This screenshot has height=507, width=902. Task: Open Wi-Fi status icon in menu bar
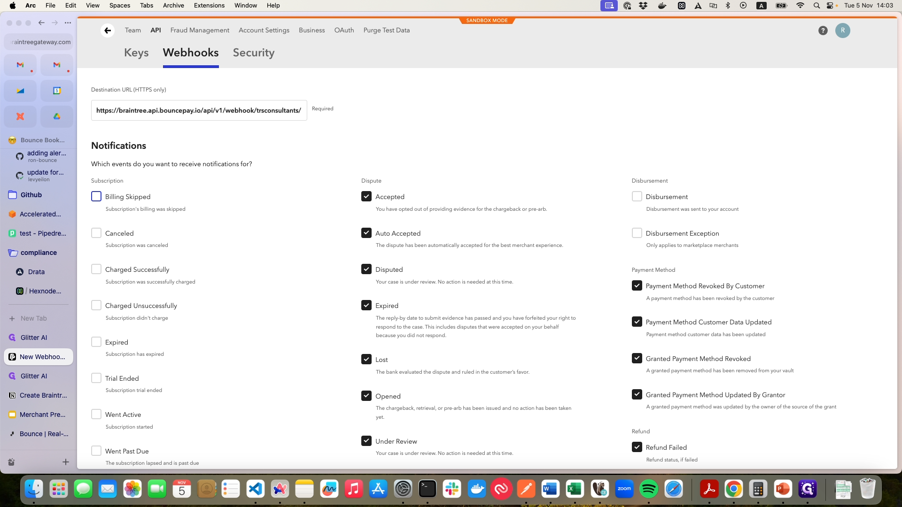(x=800, y=6)
